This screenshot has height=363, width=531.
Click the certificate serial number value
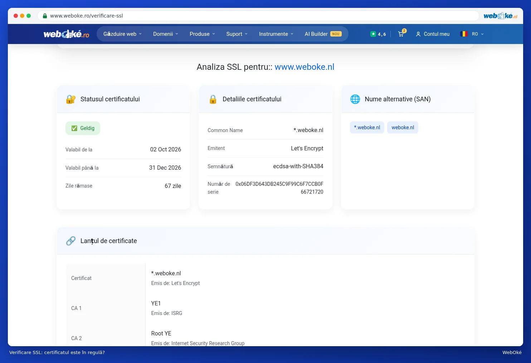tap(279, 188)
